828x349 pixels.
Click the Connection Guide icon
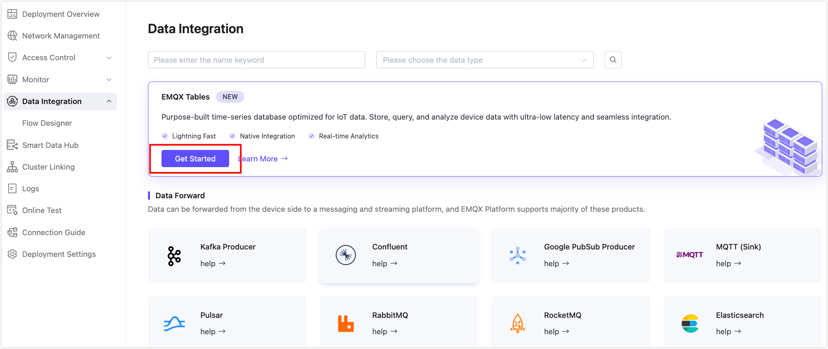click(x=12, y=232)
